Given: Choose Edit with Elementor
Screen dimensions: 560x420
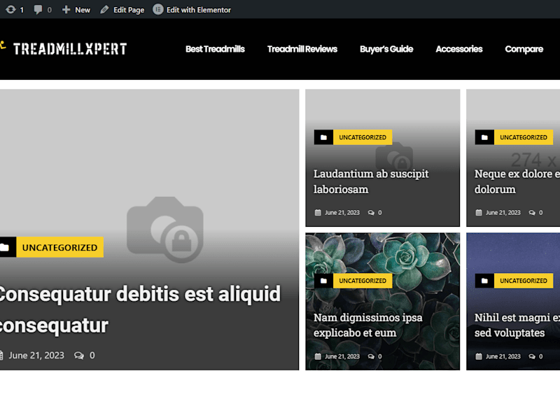Looking at the screenshot, I should tap(199, 10).
